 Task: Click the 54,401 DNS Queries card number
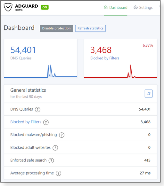coord(23,50)
